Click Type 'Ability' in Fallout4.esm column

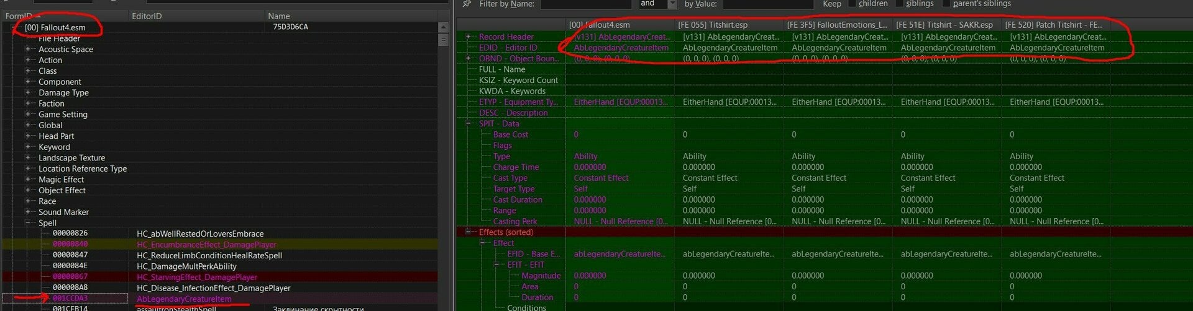pyautogui.click(x=585, y=156)
